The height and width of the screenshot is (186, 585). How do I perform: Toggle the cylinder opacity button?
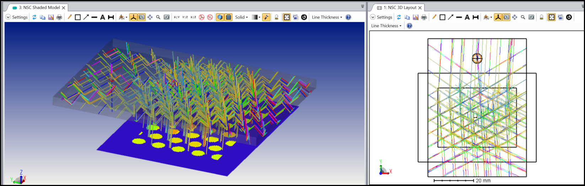pos(228,17)
